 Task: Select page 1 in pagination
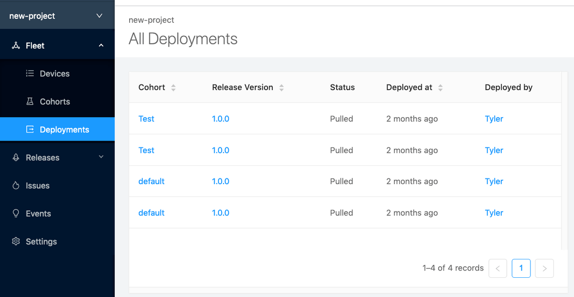pos(521,268)
